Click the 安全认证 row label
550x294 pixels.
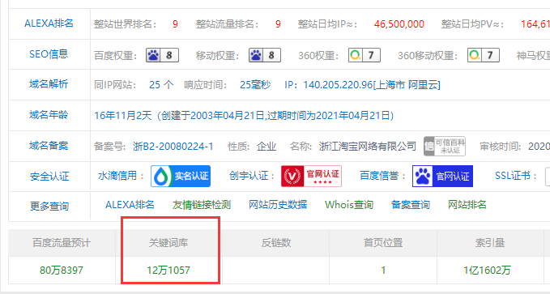[49, 177]
